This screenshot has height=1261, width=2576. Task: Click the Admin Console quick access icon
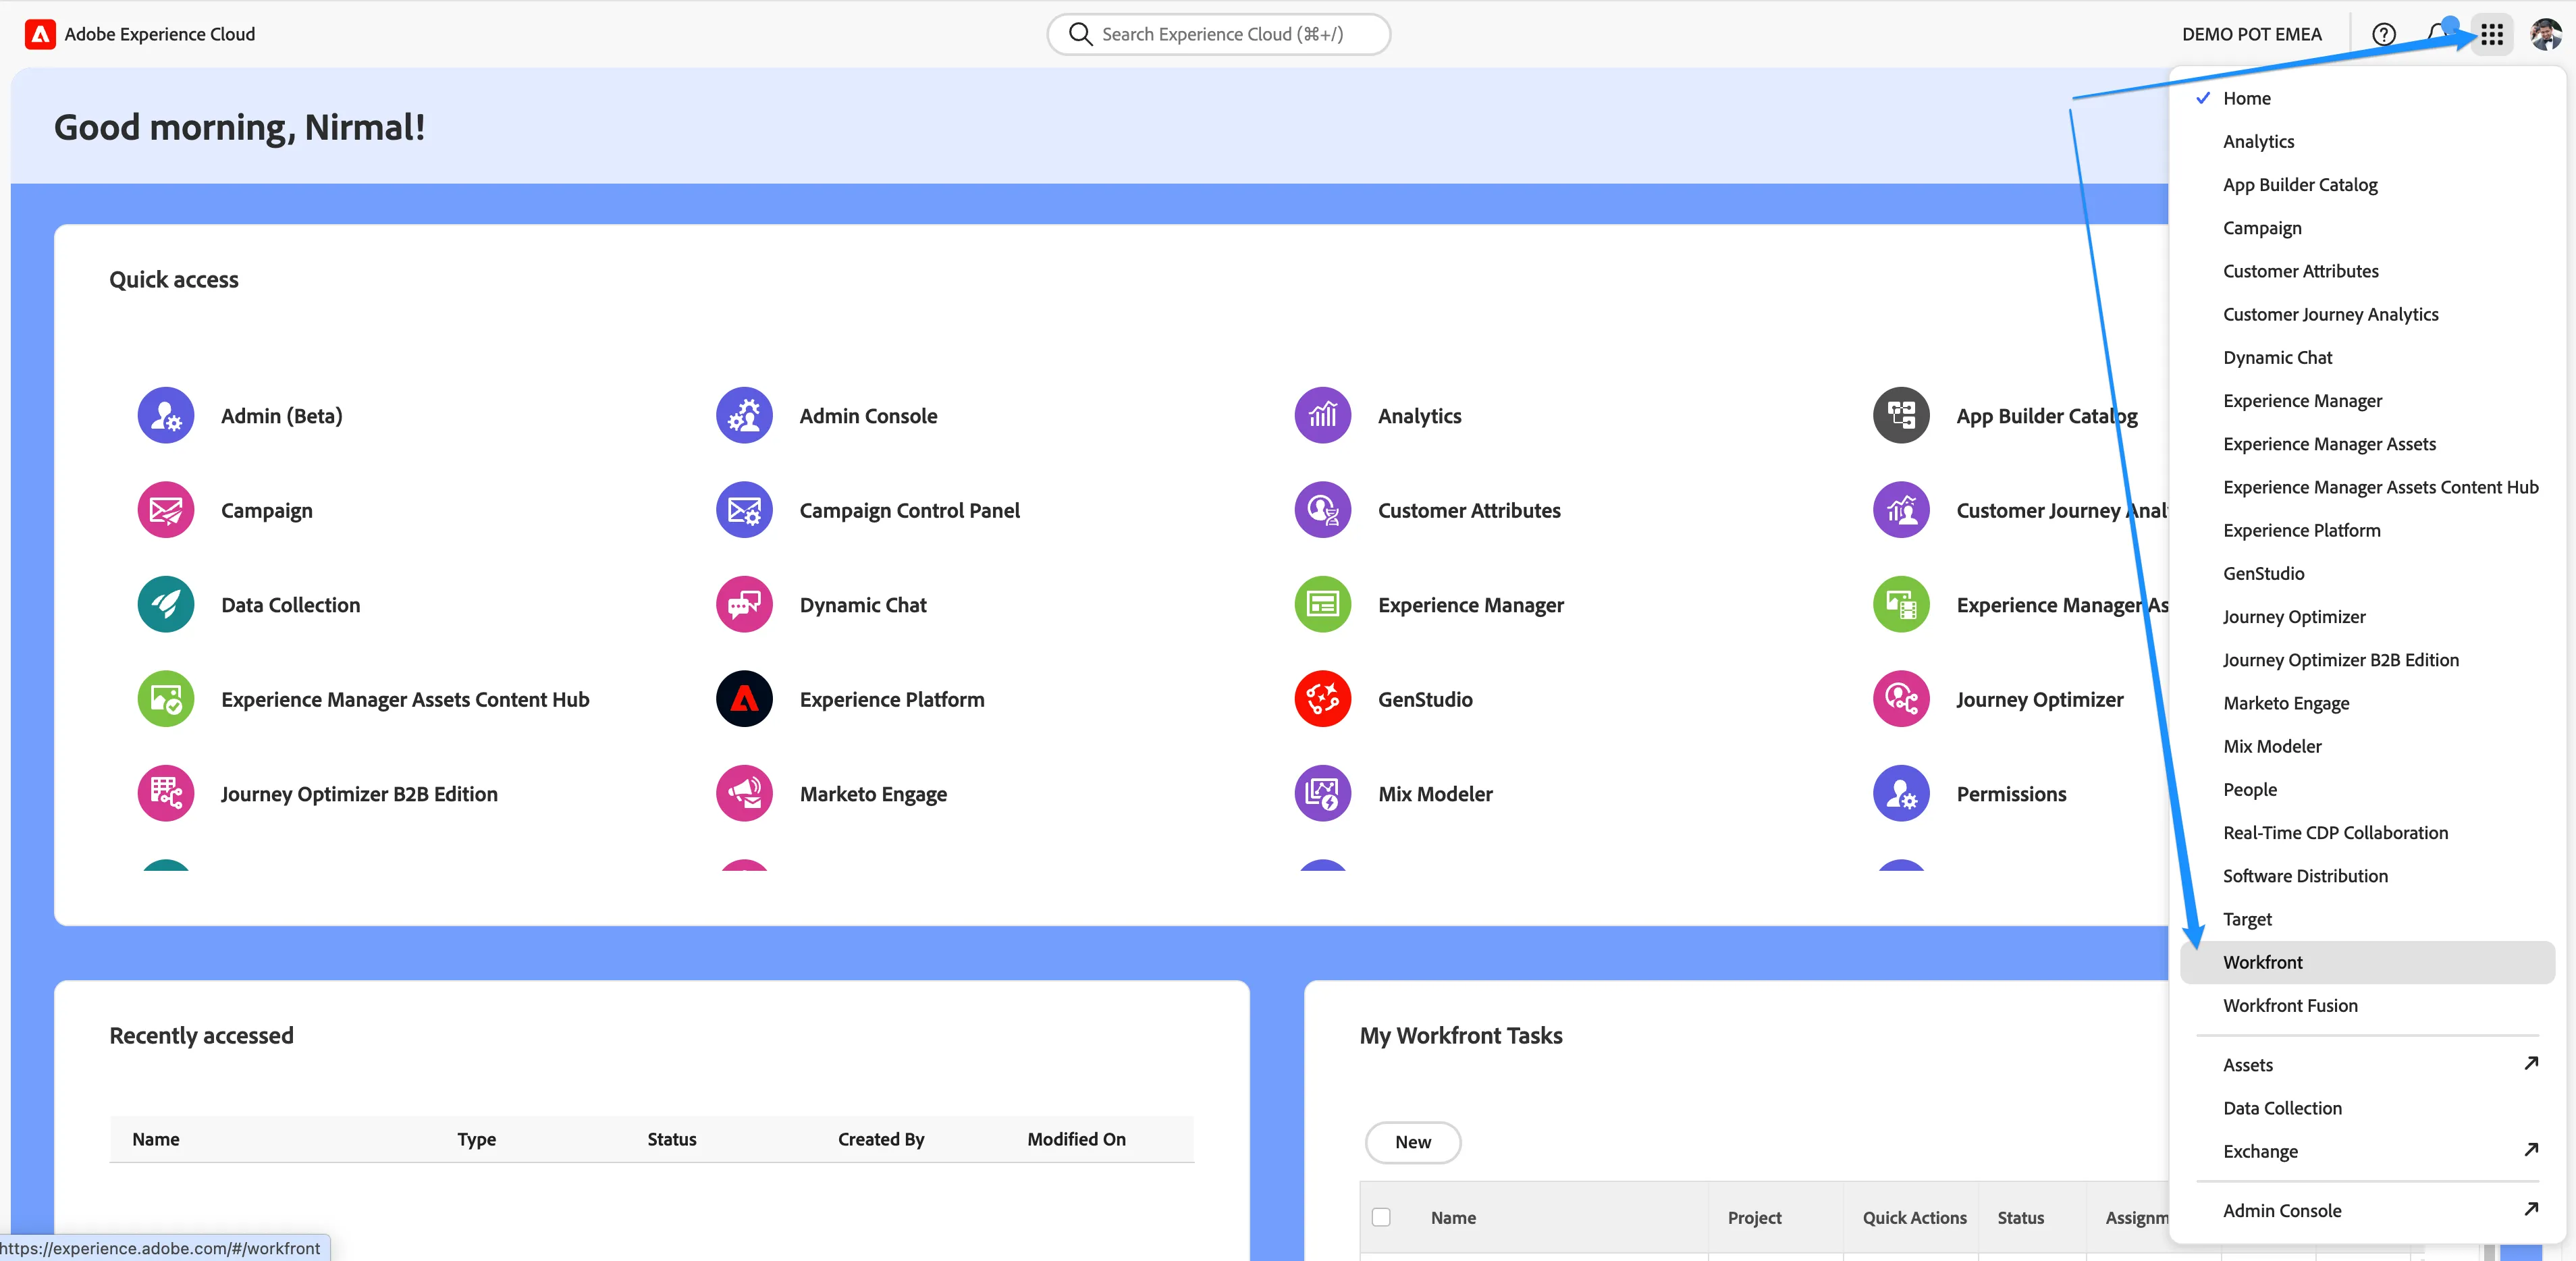coord(744,415)
